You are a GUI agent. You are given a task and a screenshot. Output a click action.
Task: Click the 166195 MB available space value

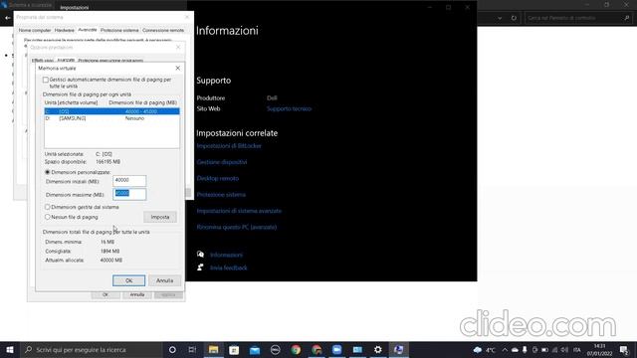(x=107, y=161)
